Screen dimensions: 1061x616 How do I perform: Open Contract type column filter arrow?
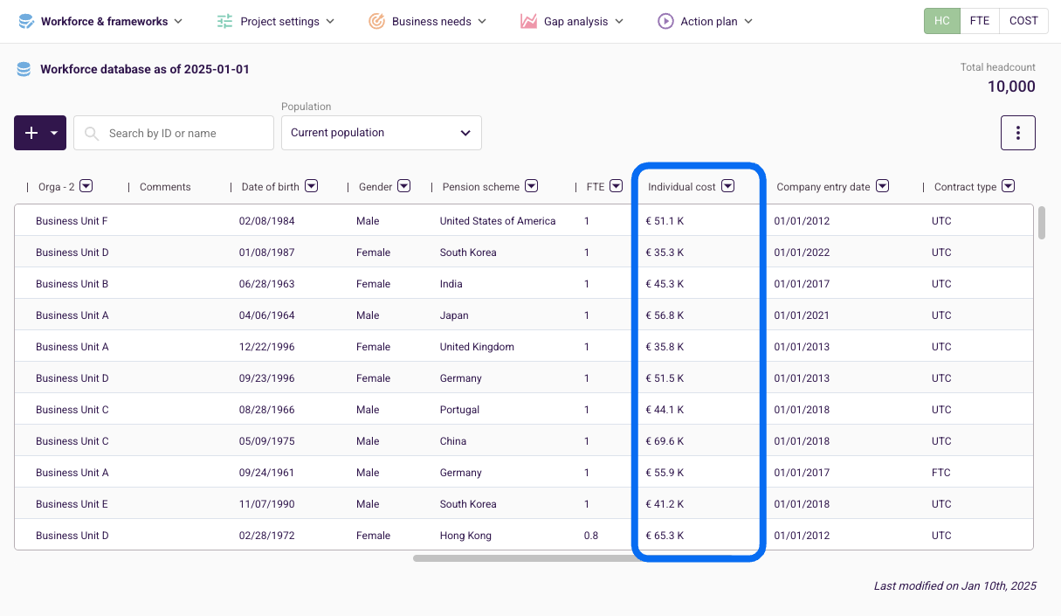point(1008,186)
